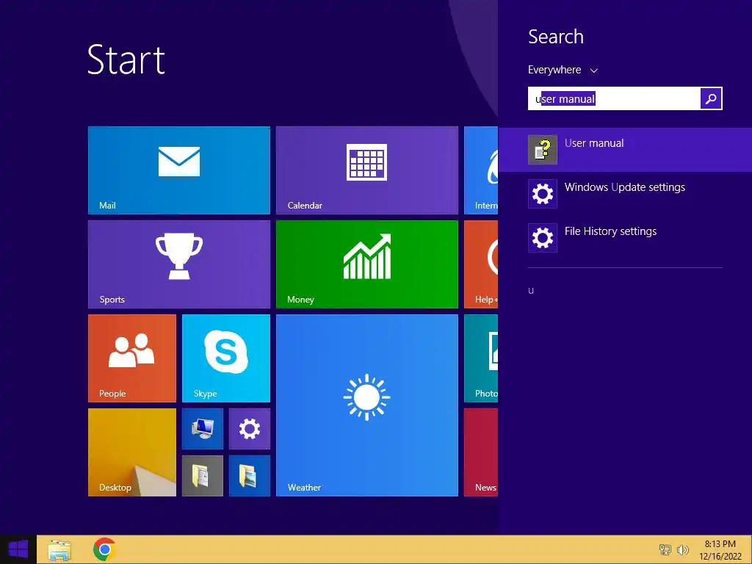Click the File History settings gear icon

pos(543,238)
